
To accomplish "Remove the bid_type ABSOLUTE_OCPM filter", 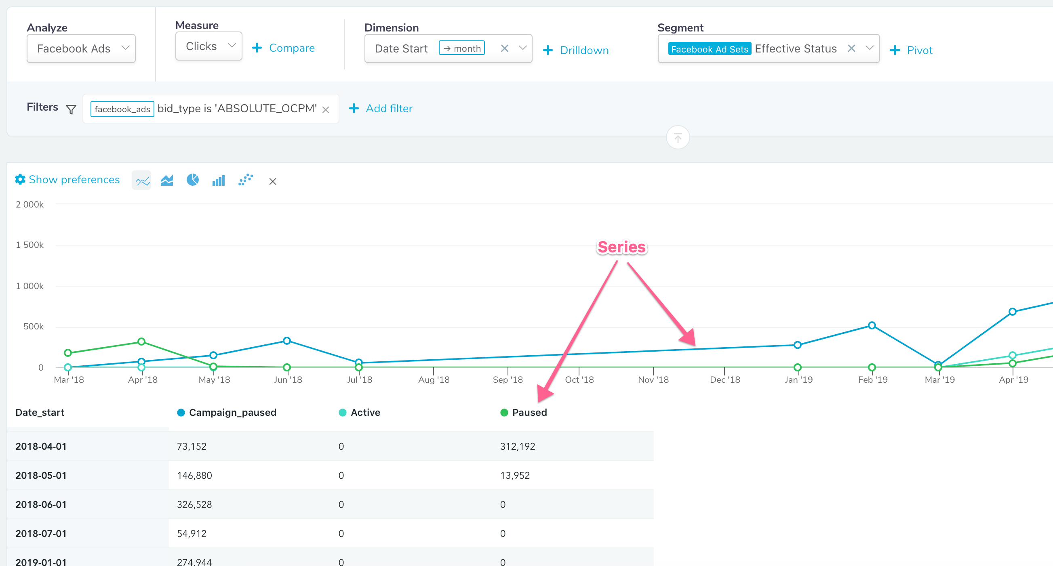I will click(326, 110).
